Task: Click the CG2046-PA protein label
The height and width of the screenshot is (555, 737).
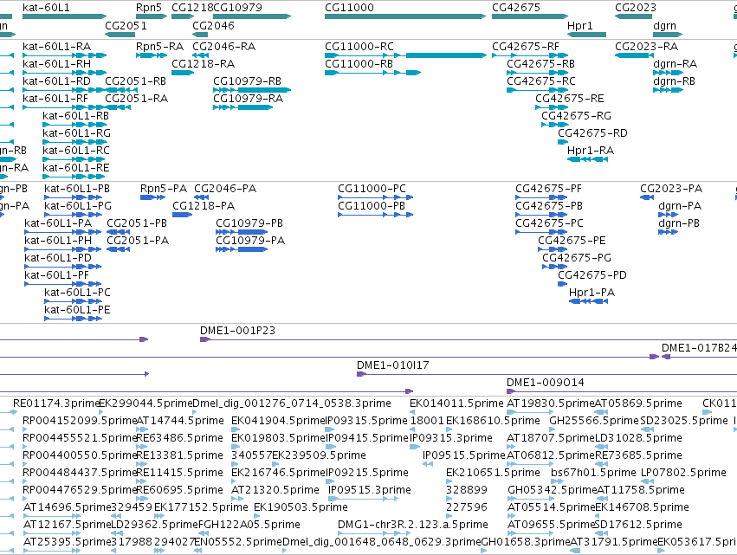Action: click(x=226, y=189)
